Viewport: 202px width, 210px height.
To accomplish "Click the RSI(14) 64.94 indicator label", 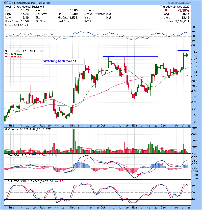I will (18, 25).
